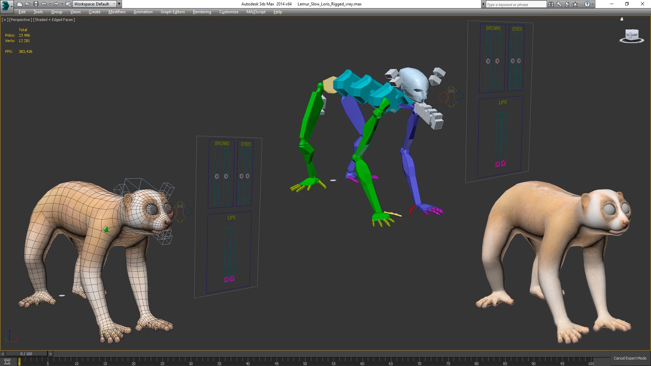
Task: Open the Workspace: Default dropdown
Action: [95, 4]
